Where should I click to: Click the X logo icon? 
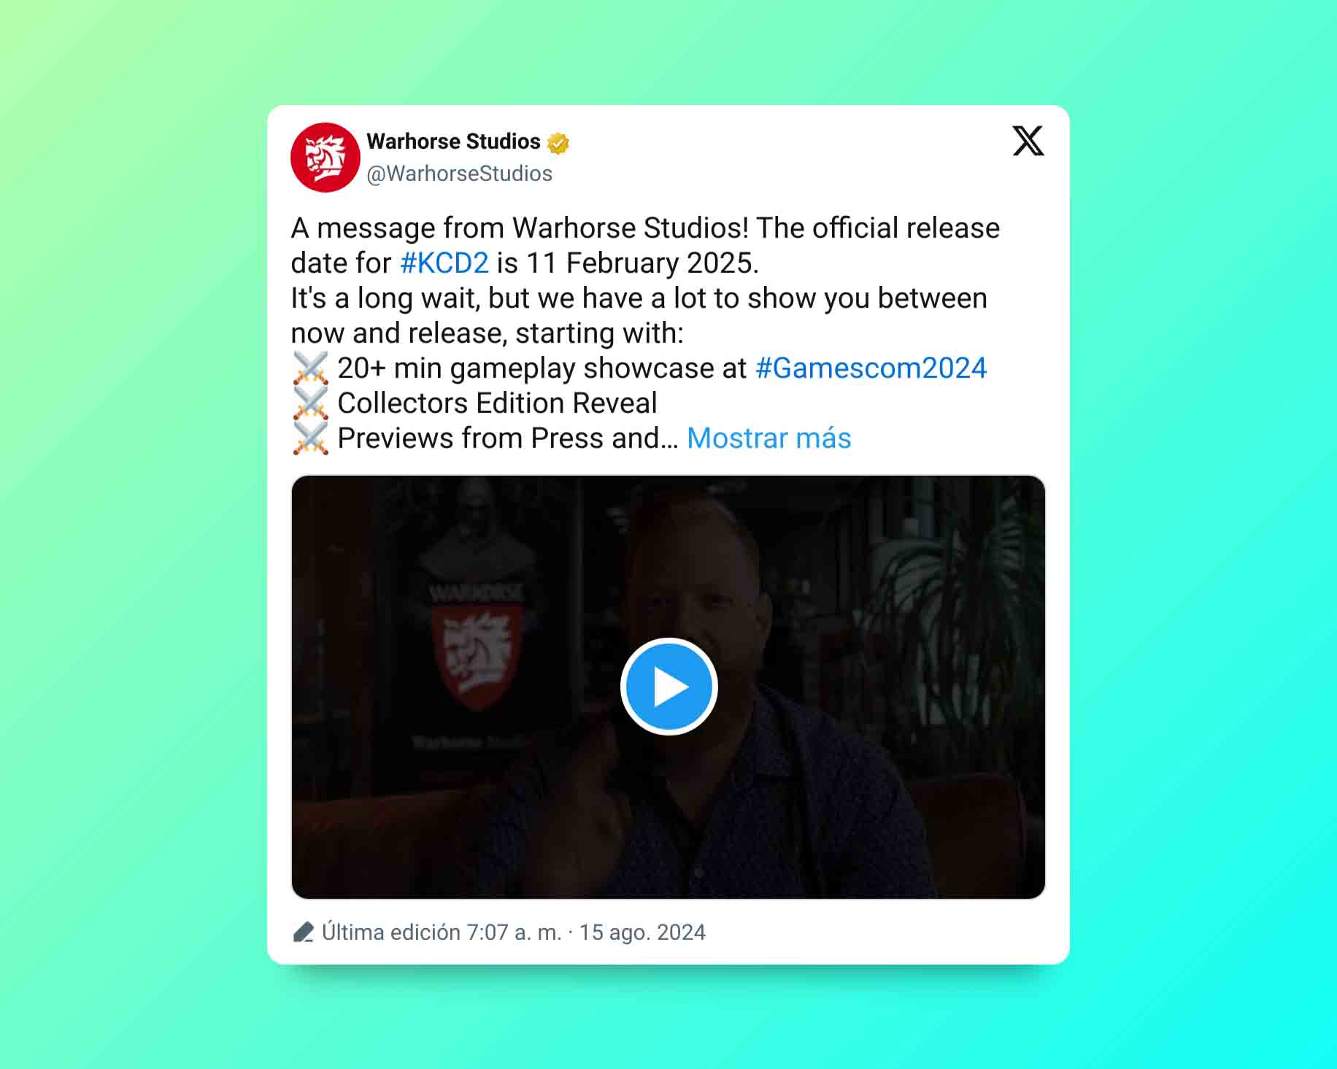(x=1028, y=141)
